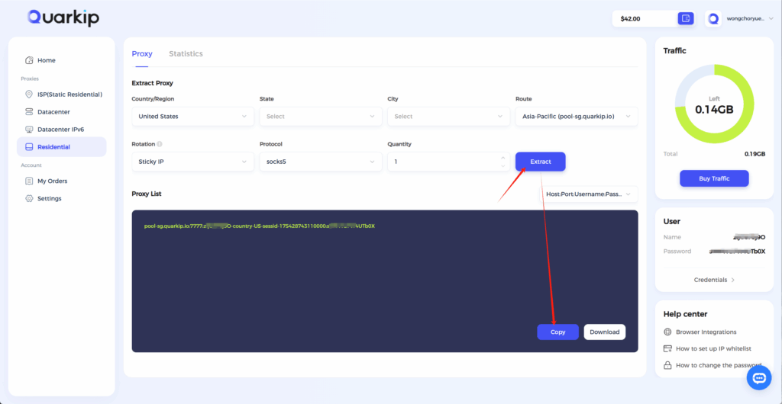Open the Credentials link
The height and width of the screenshot is (404, 782).
pyautogui.click(x=711, y=280)
